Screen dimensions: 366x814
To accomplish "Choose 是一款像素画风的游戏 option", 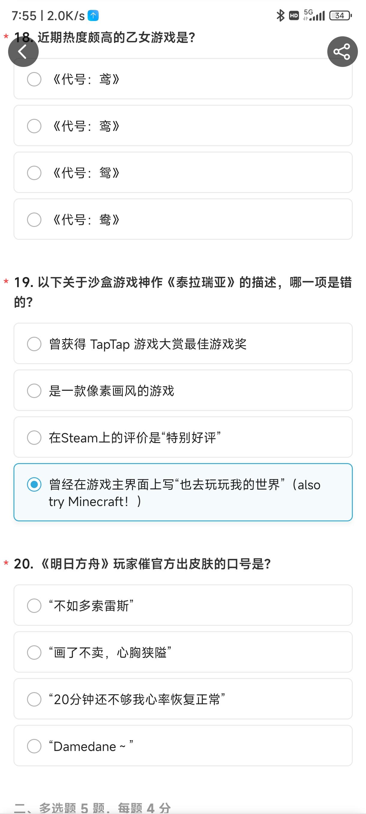I will pos(183,390).
